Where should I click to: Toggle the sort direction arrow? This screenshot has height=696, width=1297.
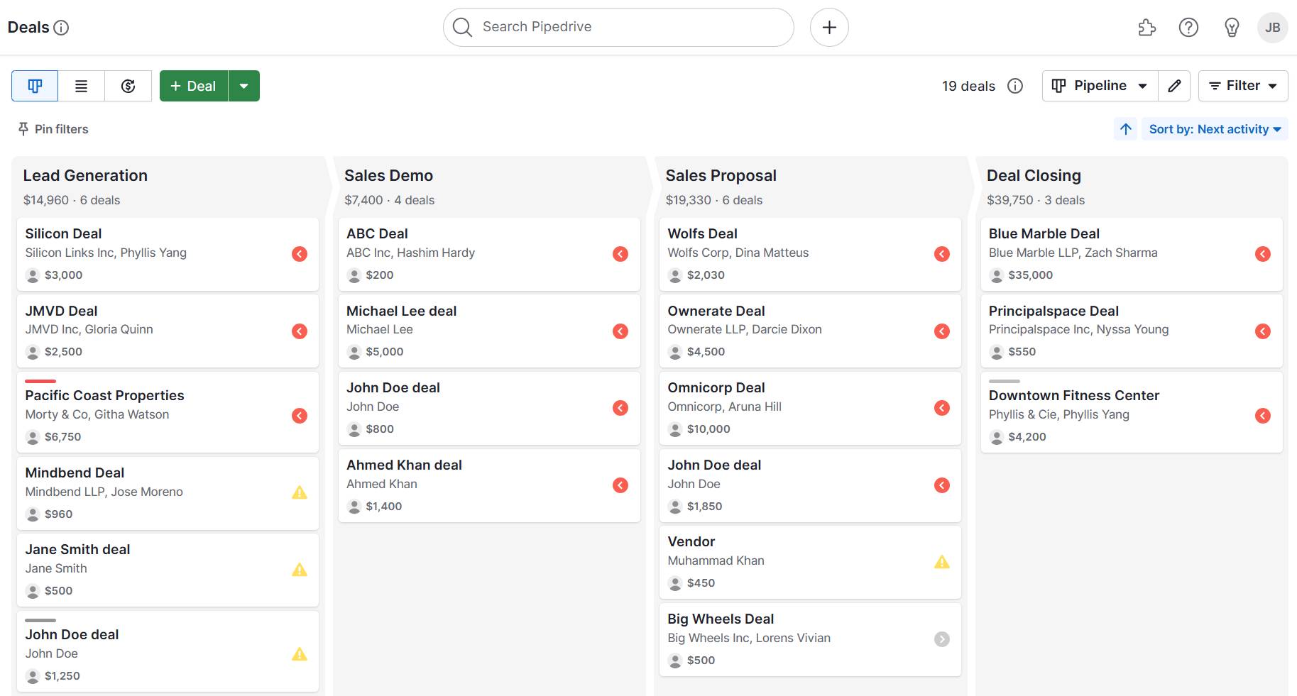pyautogui.click(x=1125, y=129)
